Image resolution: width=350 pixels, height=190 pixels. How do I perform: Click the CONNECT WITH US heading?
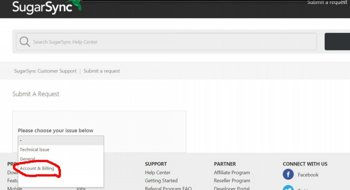(305, 164)
